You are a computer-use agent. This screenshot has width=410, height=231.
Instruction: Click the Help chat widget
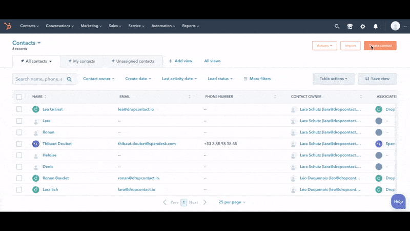click(x=398, y=201)
